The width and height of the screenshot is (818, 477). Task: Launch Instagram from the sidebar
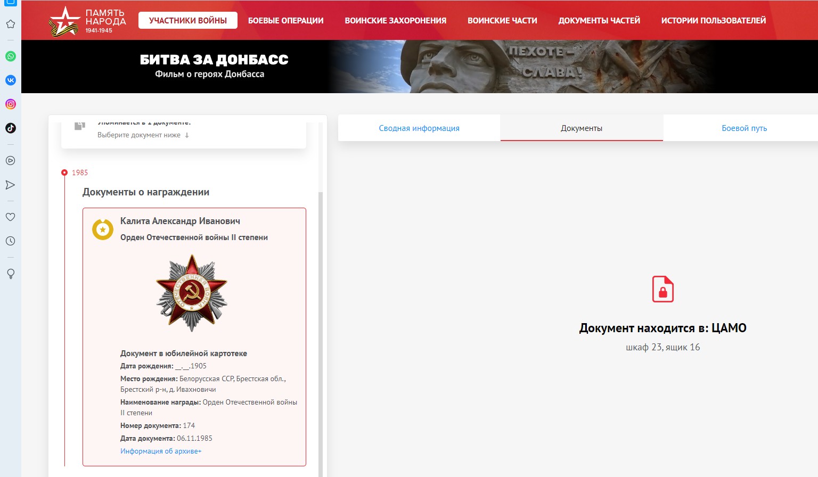click(11, 104)
